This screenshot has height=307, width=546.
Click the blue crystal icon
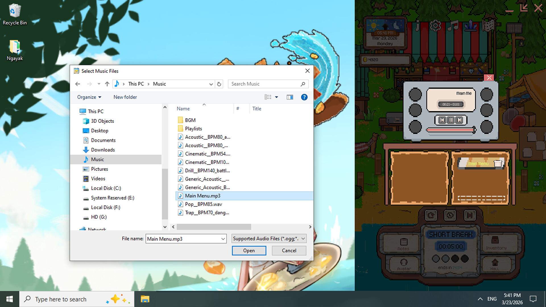471,26
